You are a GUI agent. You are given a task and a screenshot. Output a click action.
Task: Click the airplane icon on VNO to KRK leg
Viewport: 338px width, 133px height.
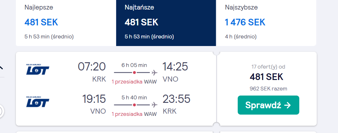pyautogui.click(x=154, y=105)
